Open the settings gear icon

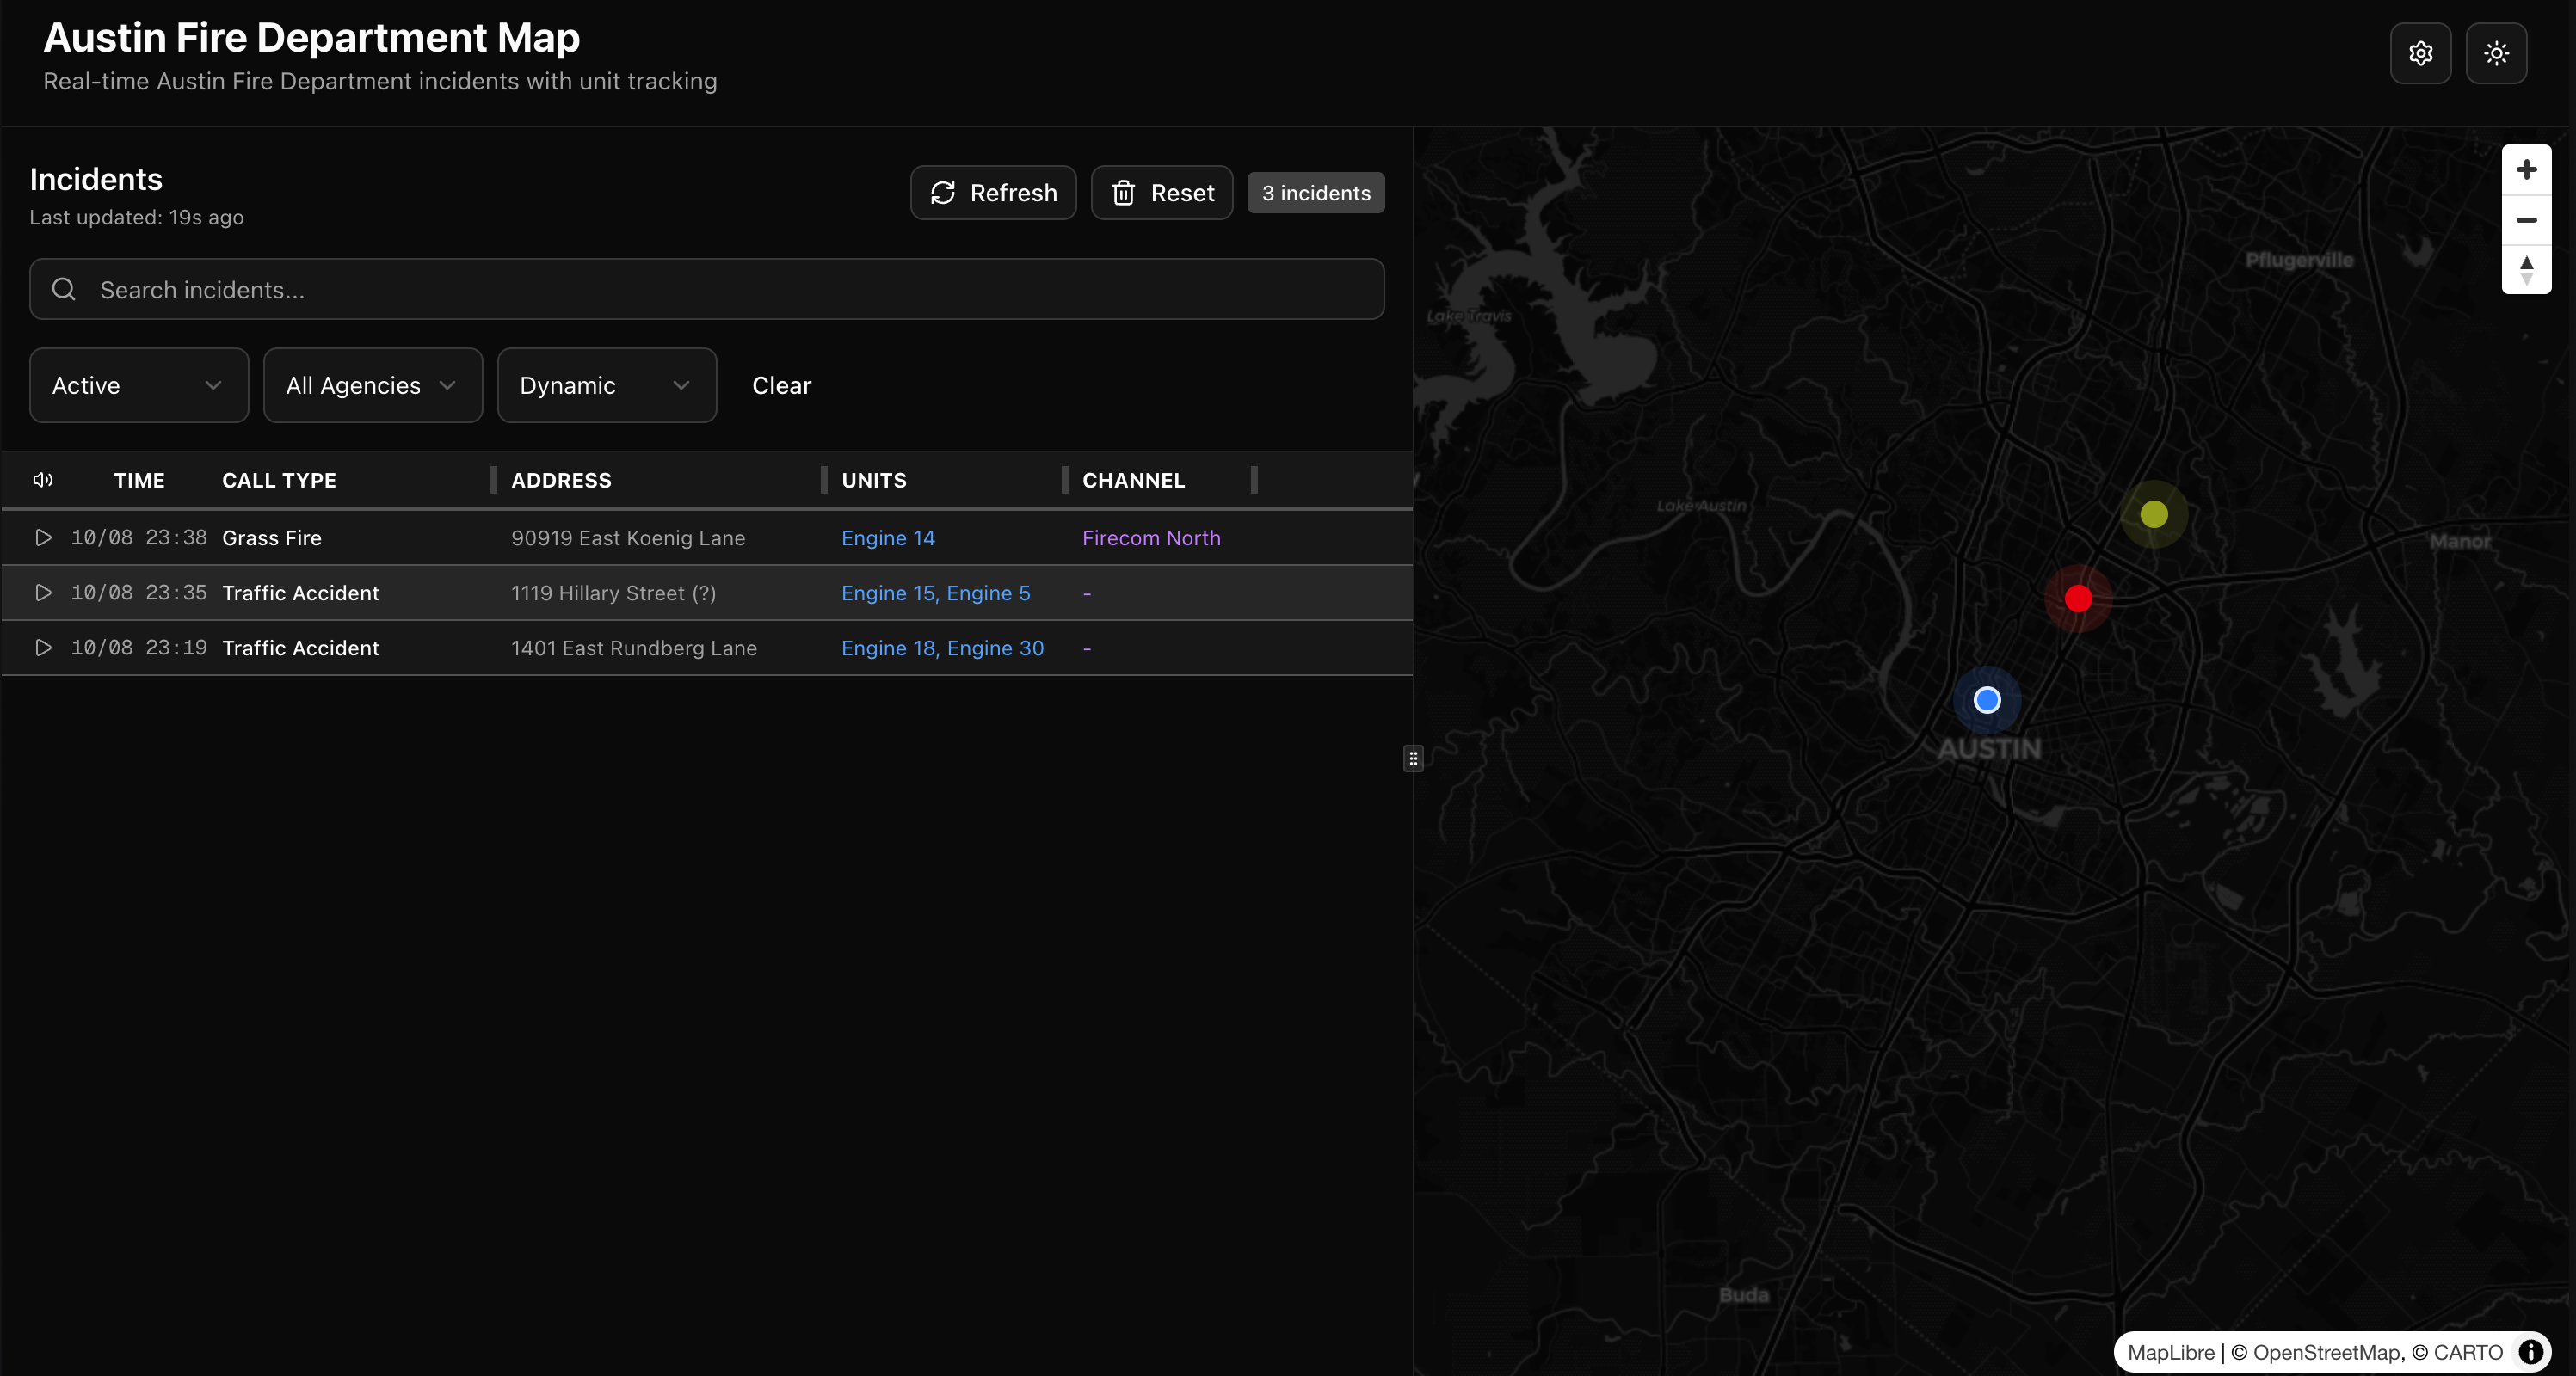click(x=2420, y=53)
